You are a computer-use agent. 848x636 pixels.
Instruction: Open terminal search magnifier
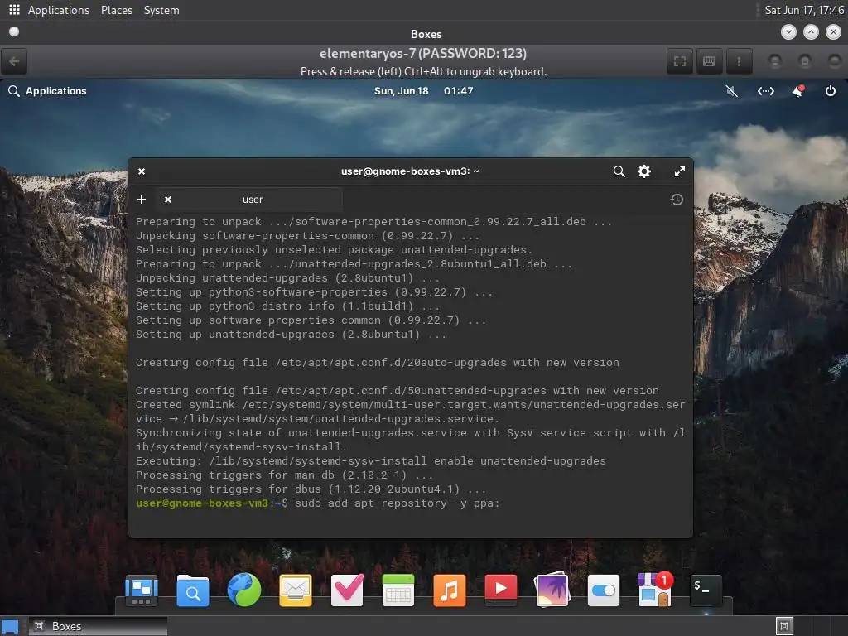[x=619, y=171]
